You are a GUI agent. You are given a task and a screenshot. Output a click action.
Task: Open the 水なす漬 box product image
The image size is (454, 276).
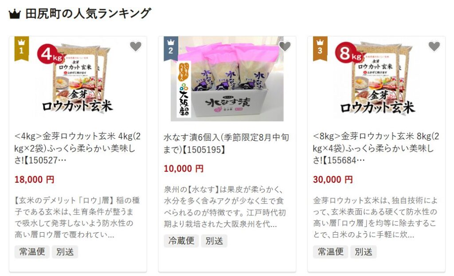(x=227, y=79)
